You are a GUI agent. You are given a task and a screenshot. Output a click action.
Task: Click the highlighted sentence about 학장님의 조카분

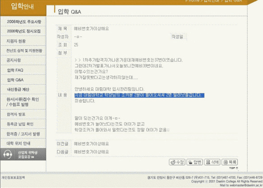pyautogui.click(x=140, y=95)
